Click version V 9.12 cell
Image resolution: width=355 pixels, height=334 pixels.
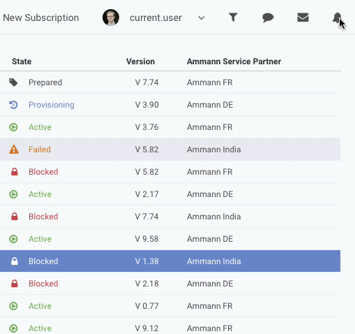coord(146,328)
